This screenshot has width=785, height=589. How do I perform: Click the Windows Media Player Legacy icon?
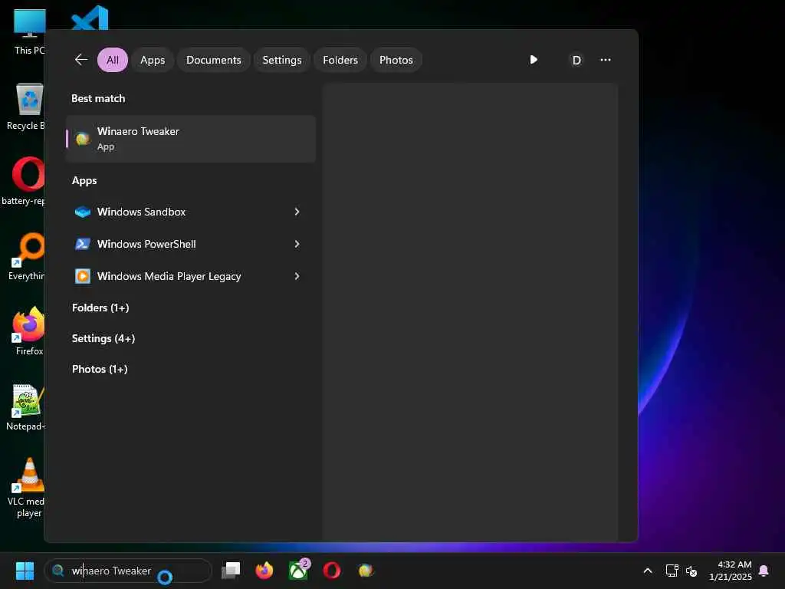tap(83, 276)
